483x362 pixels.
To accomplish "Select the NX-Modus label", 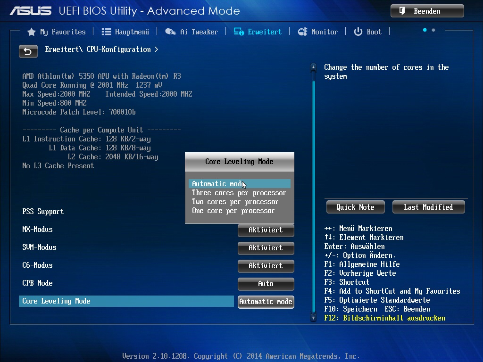I will tap(37, 230).
